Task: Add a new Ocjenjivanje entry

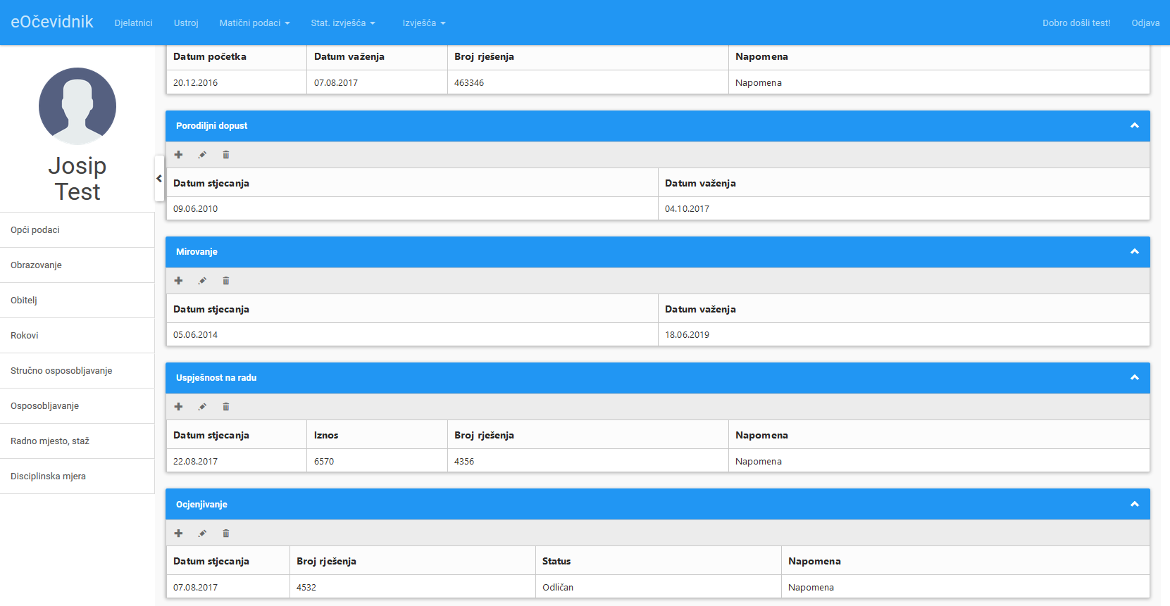Action: tap(179, 534)
